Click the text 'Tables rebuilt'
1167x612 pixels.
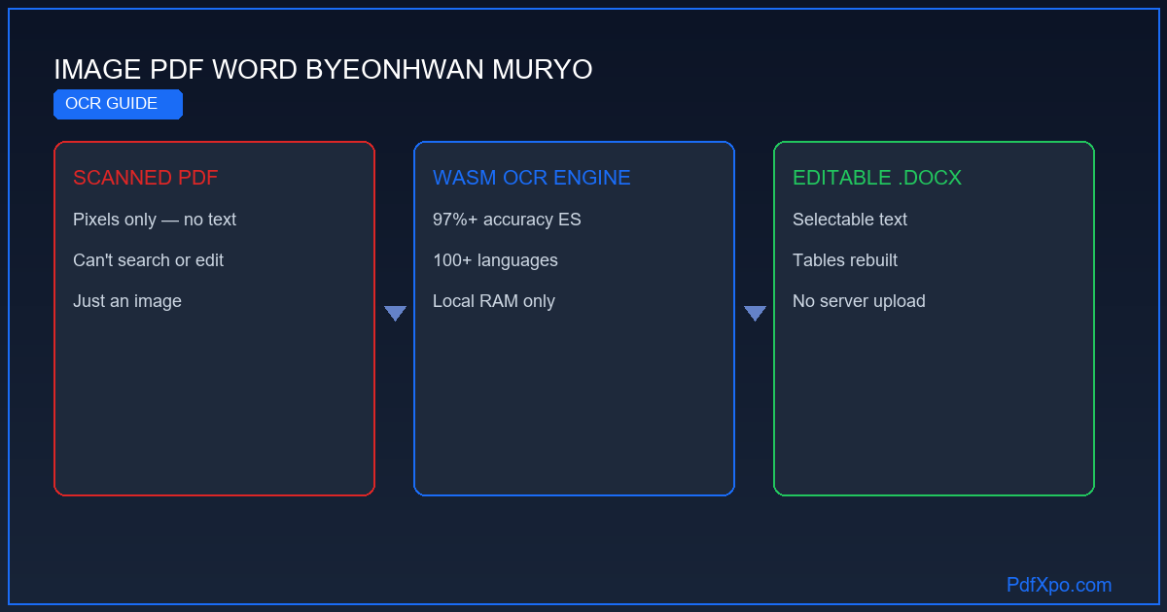click(x=845, y=260)
